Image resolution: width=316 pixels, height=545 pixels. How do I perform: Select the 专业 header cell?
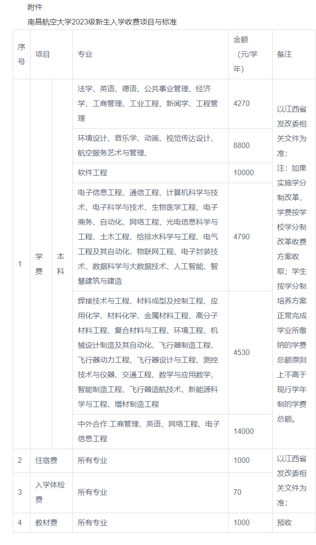coord(150,54)
